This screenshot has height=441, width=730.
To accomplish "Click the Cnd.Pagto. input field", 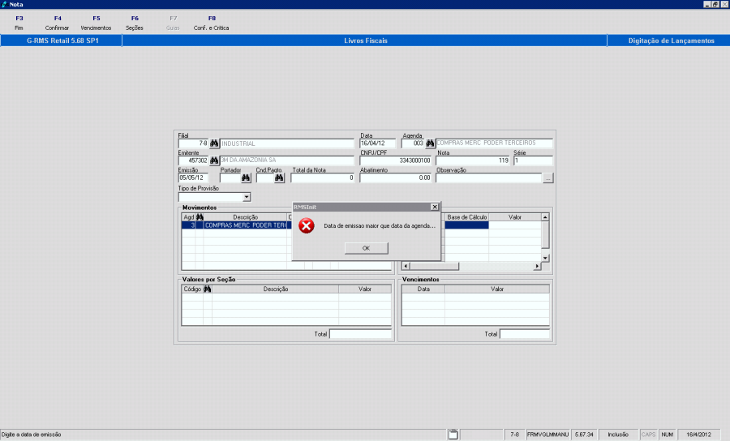I will point(265,178).
